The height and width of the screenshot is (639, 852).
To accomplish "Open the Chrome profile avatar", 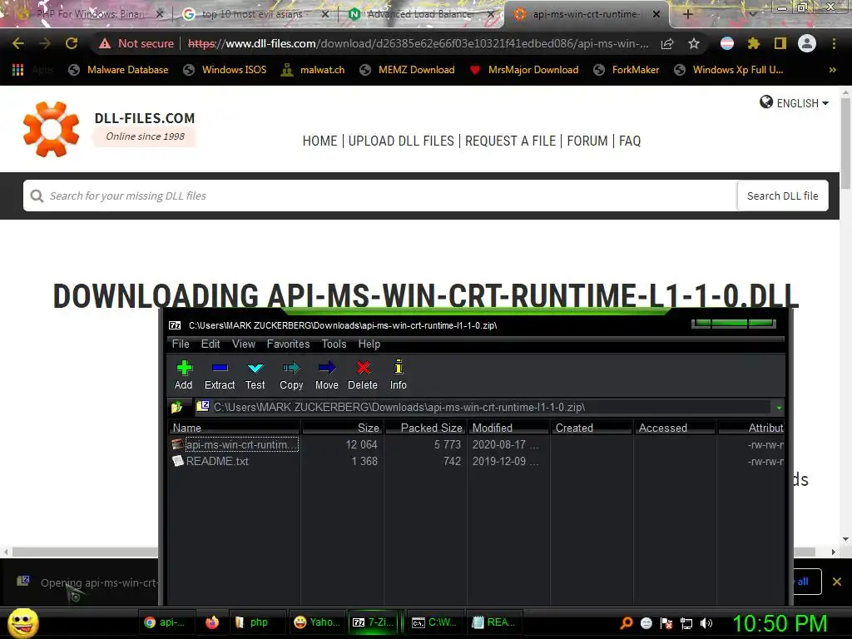I will (x=807, y=43).
